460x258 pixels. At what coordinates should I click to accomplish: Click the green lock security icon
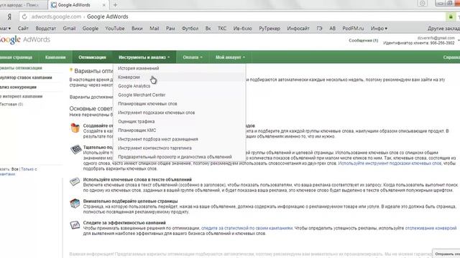[x=451, y=16]
